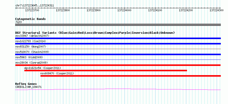Click the esv33947 (deSmith2007) variant label
228x104 pixels.
click(x=32, y=36)
